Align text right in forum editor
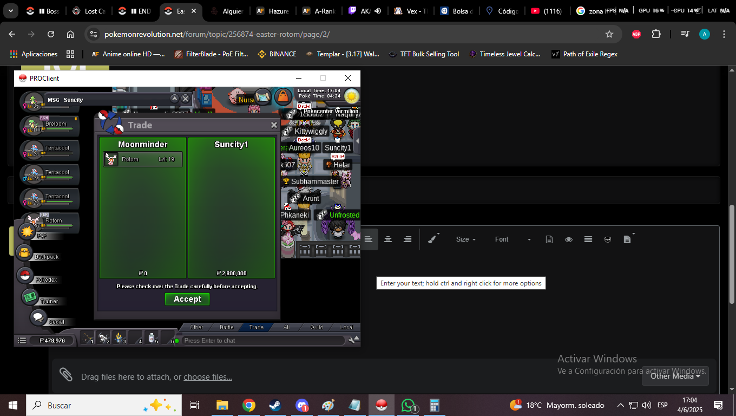Screen dimensions: 736x416 [408, 239]
